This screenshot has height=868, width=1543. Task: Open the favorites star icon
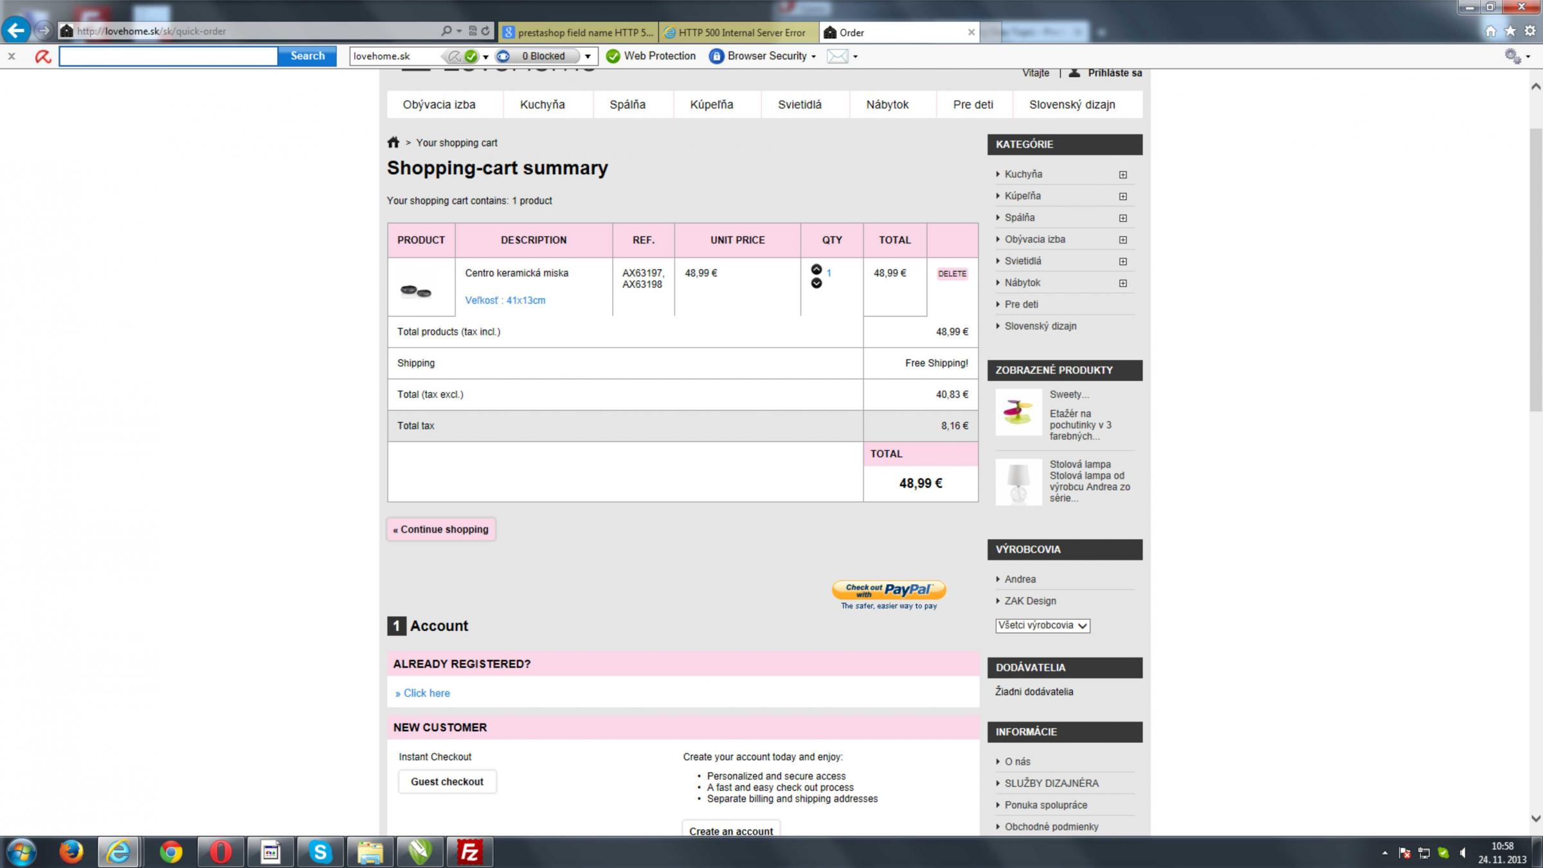(x=1510, y=31)
